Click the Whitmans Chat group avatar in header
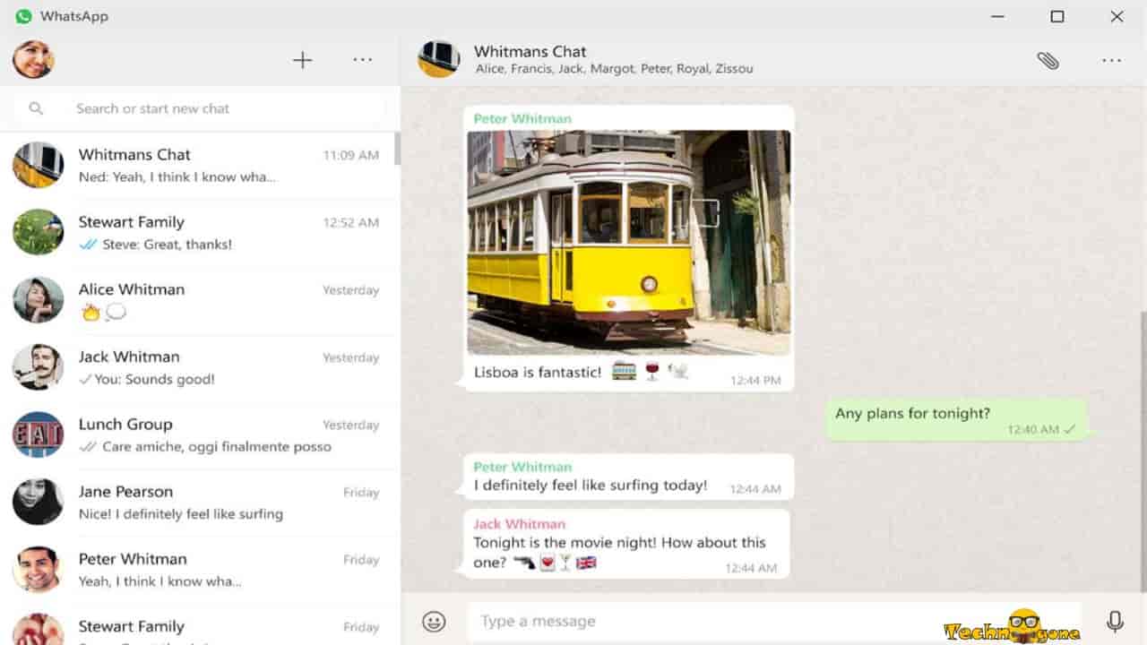 pos(439,59)
